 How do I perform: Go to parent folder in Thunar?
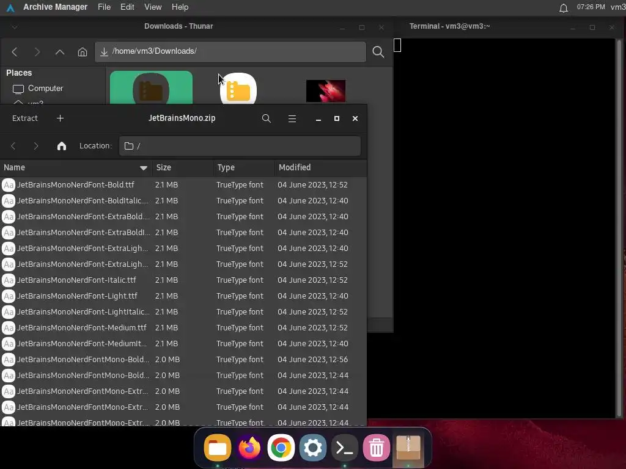60,52
